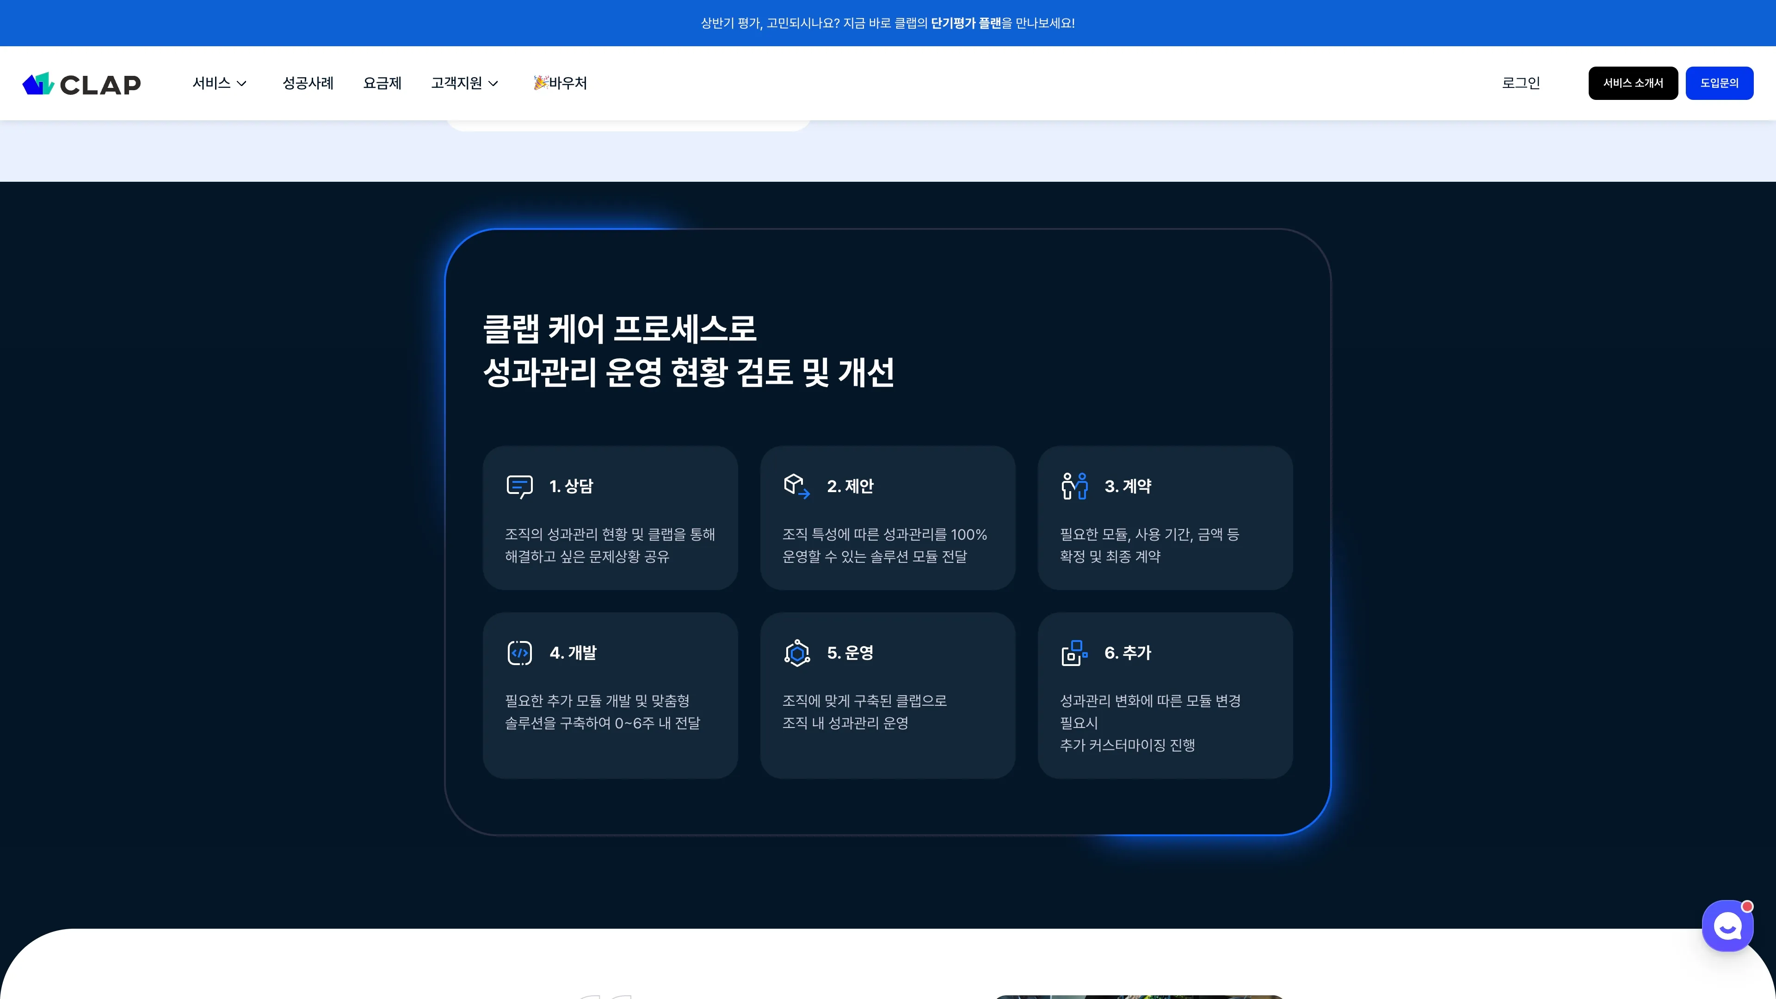Click the speech bubble icon for 1. 상담
1776x999 pixels.
coord(519,486)
